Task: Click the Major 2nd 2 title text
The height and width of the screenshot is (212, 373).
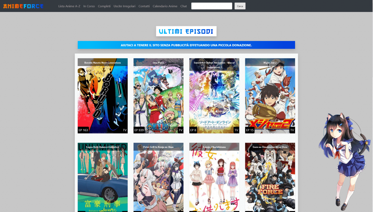Action: 270,63
